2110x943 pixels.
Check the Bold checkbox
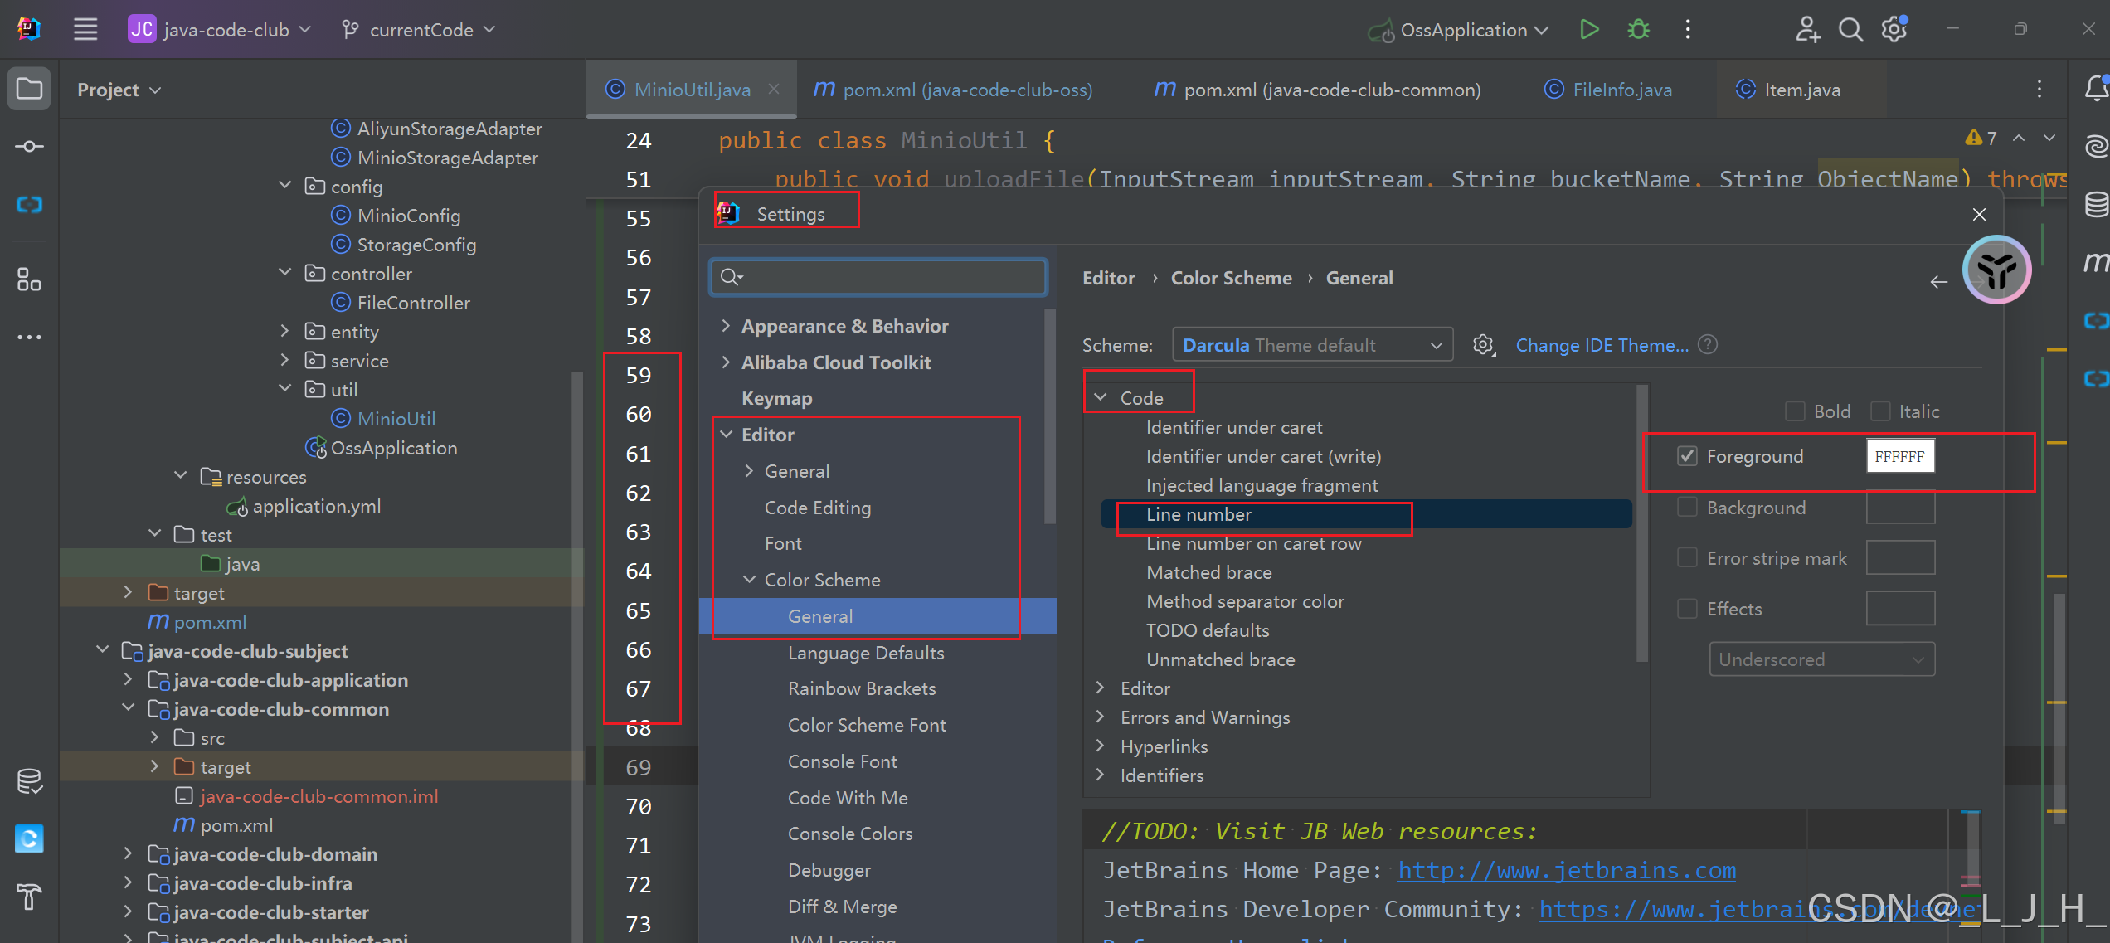(x=1795, y=411)
